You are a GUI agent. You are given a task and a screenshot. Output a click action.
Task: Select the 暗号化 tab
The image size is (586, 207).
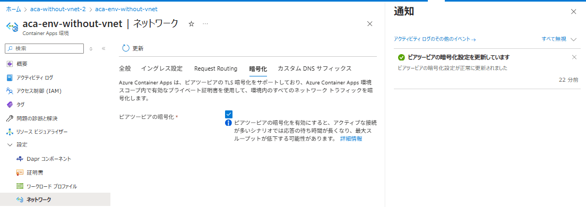pyautogui.click(x=258, y=68)
